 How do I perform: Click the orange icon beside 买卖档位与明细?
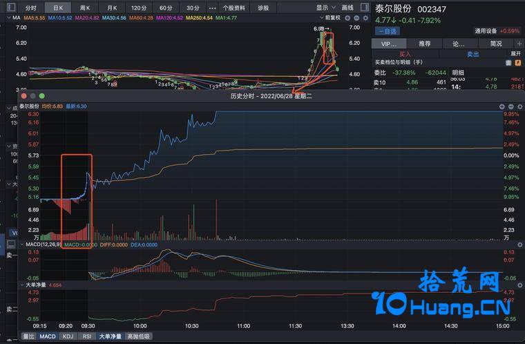[518, 63]
